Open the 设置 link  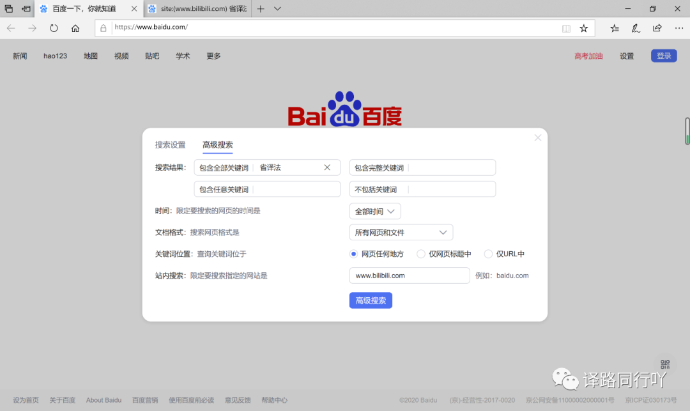tap(627, 56)
